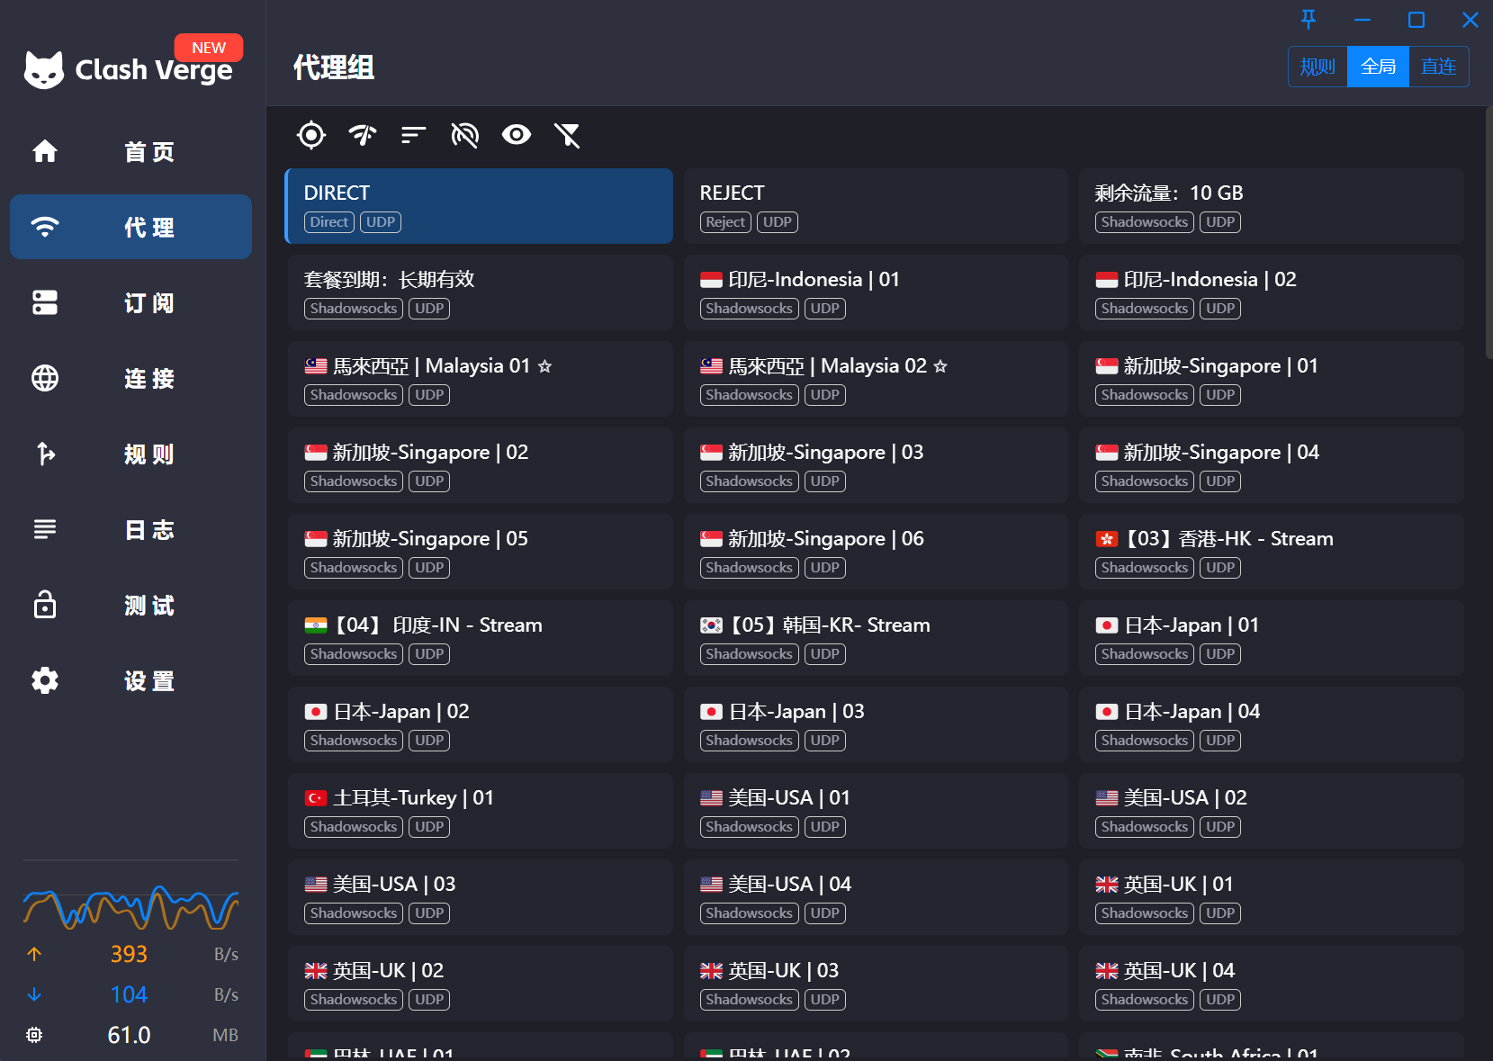Open the 规则 rules page in sidebar

(131, 454)
